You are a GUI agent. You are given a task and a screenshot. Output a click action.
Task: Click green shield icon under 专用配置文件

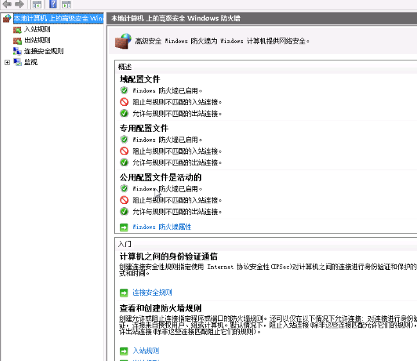point(124,139)
